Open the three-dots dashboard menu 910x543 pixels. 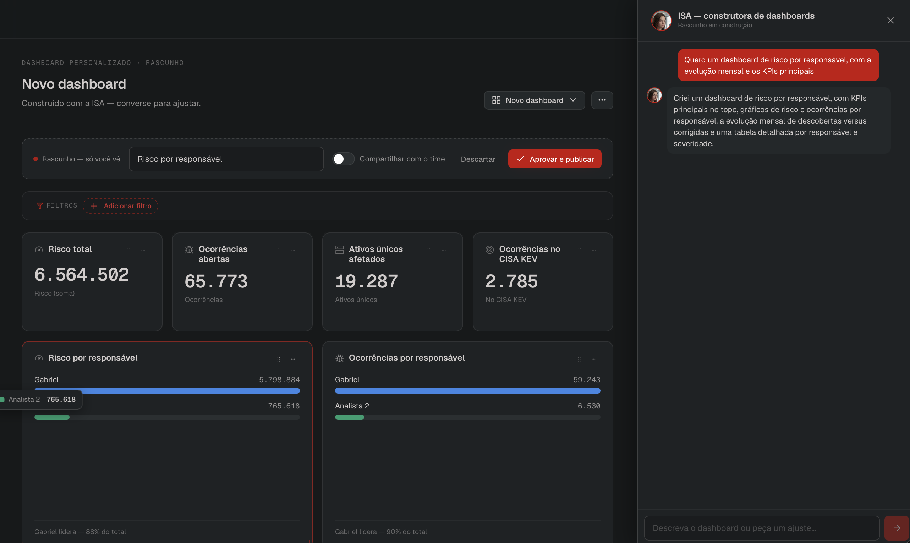click(602, 100)
